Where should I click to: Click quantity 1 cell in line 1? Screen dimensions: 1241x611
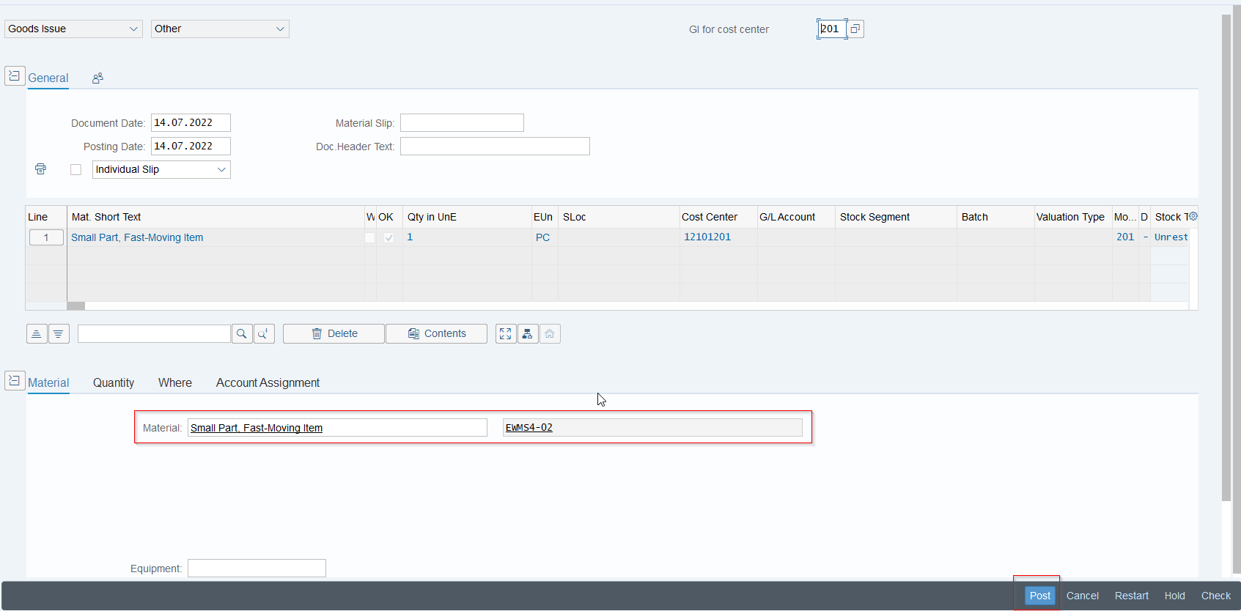click(467, 237)
